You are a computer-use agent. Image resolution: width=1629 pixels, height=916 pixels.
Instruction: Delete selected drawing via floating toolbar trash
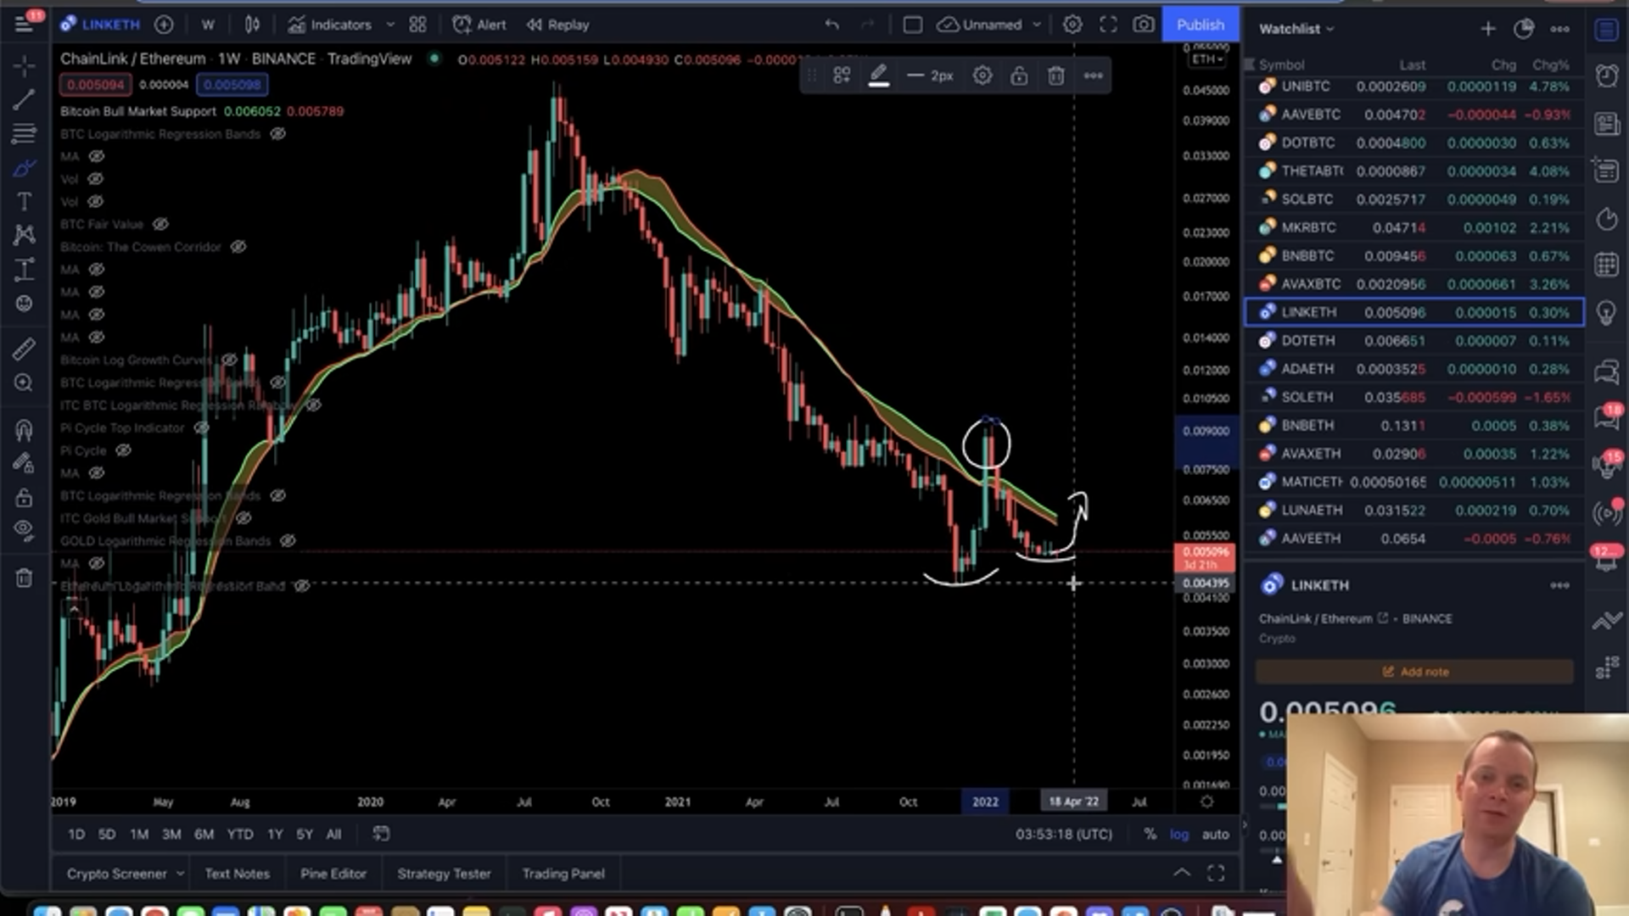pos(1055,75)
